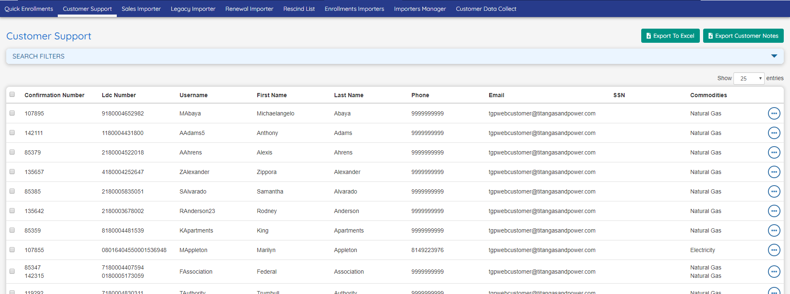Open actions menu for King Apartments row
The image size is (790, 294).
(x=774, y=230)
